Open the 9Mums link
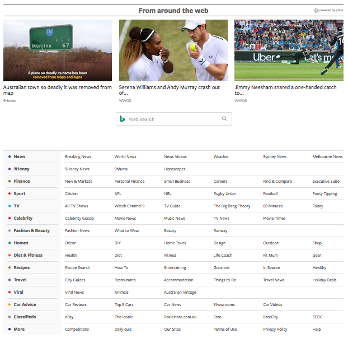 coord(121,169)
